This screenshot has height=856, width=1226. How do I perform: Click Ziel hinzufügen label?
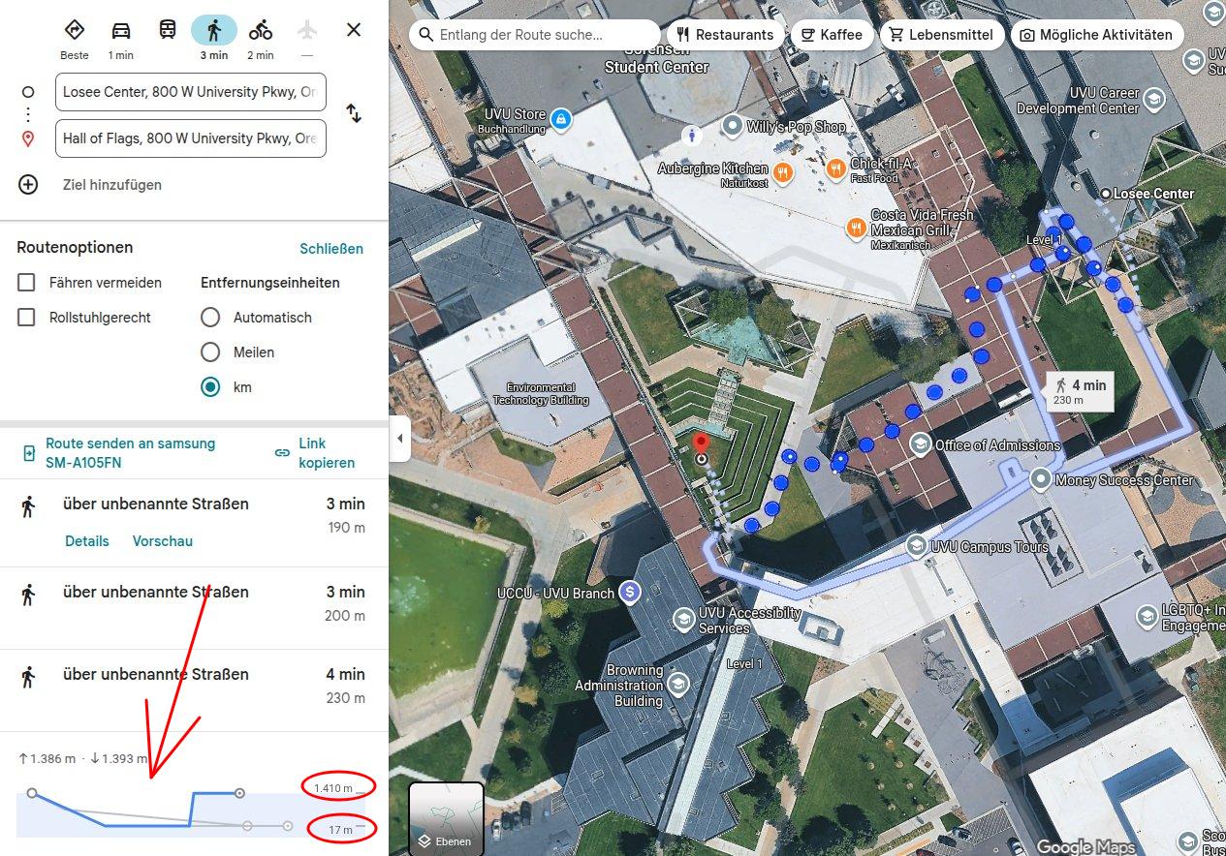[112, 185]
